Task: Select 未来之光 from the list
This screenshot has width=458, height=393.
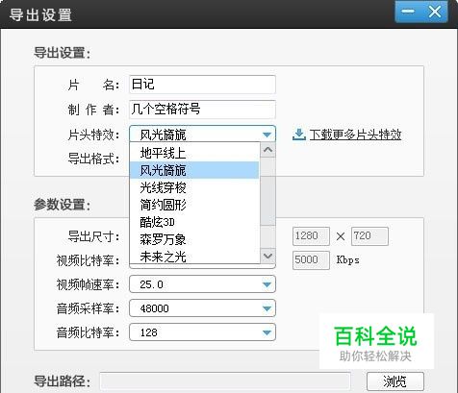Action: pyautogui.click(x=194, y=257)
